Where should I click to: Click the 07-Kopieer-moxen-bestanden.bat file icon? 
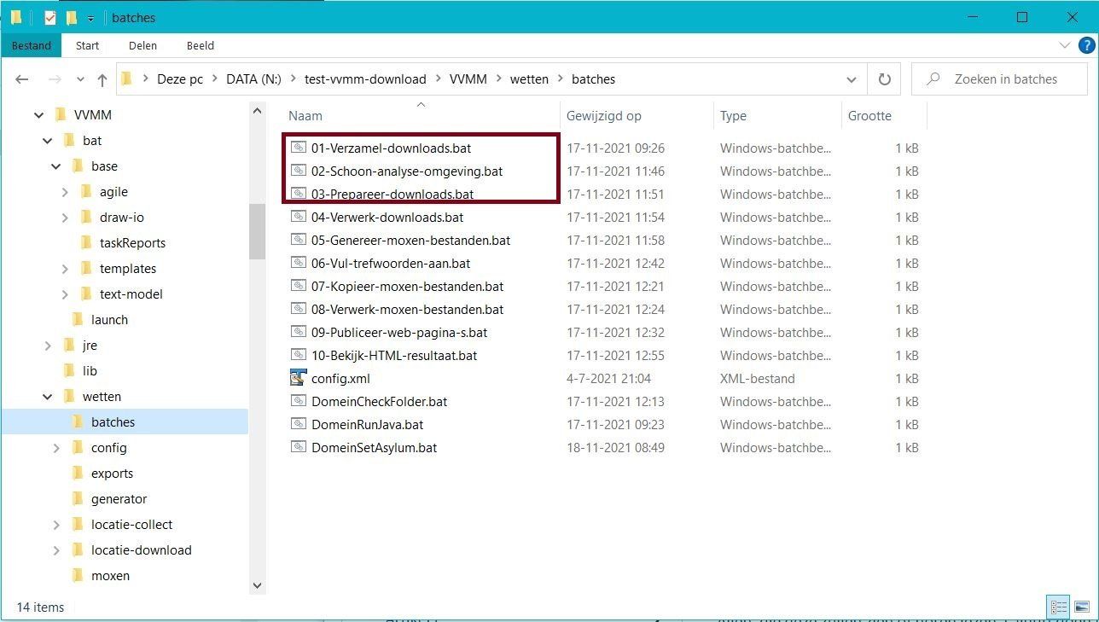pos(298,286)
